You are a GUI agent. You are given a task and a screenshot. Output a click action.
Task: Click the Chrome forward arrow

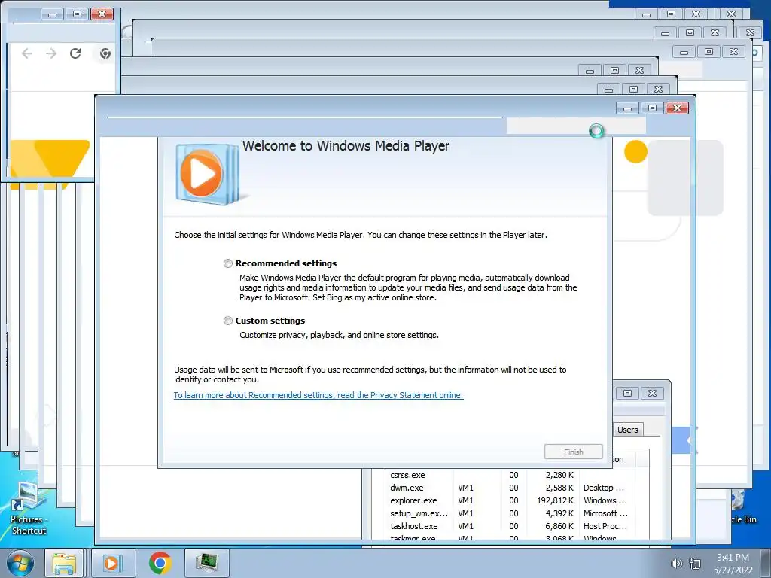click(51, 53)
